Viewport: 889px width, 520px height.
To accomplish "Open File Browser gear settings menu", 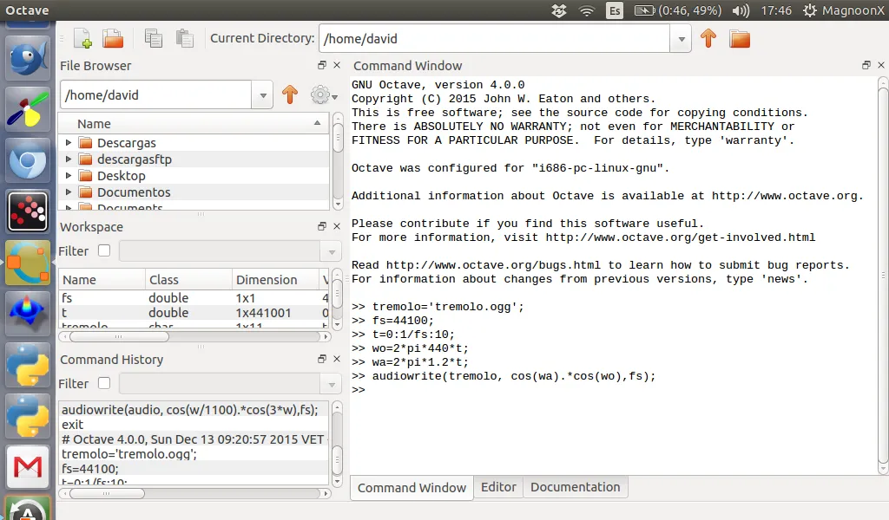I will click(322, 95).
